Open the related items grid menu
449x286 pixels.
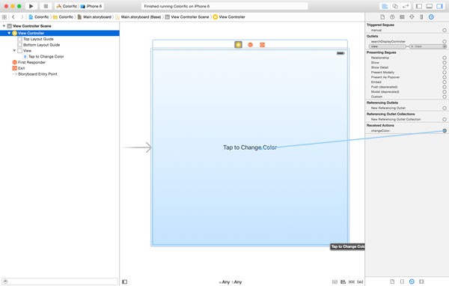pyautogui.click(x=4, y=17)
